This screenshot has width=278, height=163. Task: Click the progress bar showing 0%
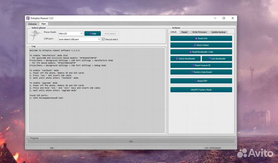click(131, 141)
